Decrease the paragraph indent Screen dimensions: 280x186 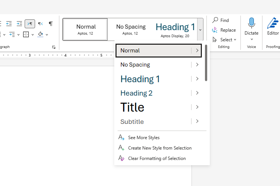[x=9, y=24]
